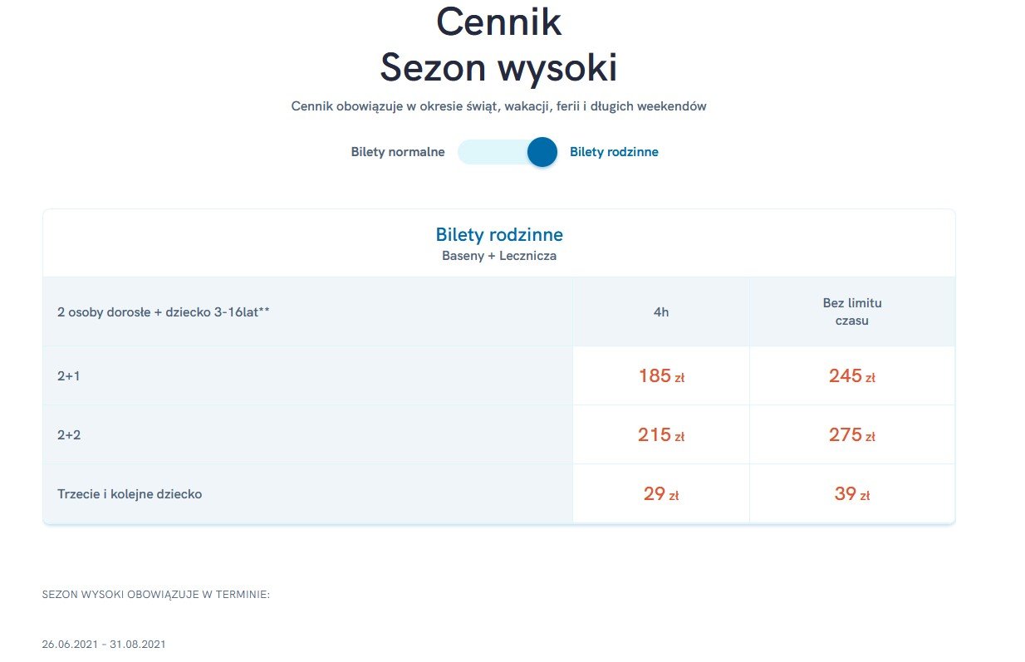Viewport: 1025px width, 662px height.
Task: Click the 2+2 row label
Action: click(68, 434)
